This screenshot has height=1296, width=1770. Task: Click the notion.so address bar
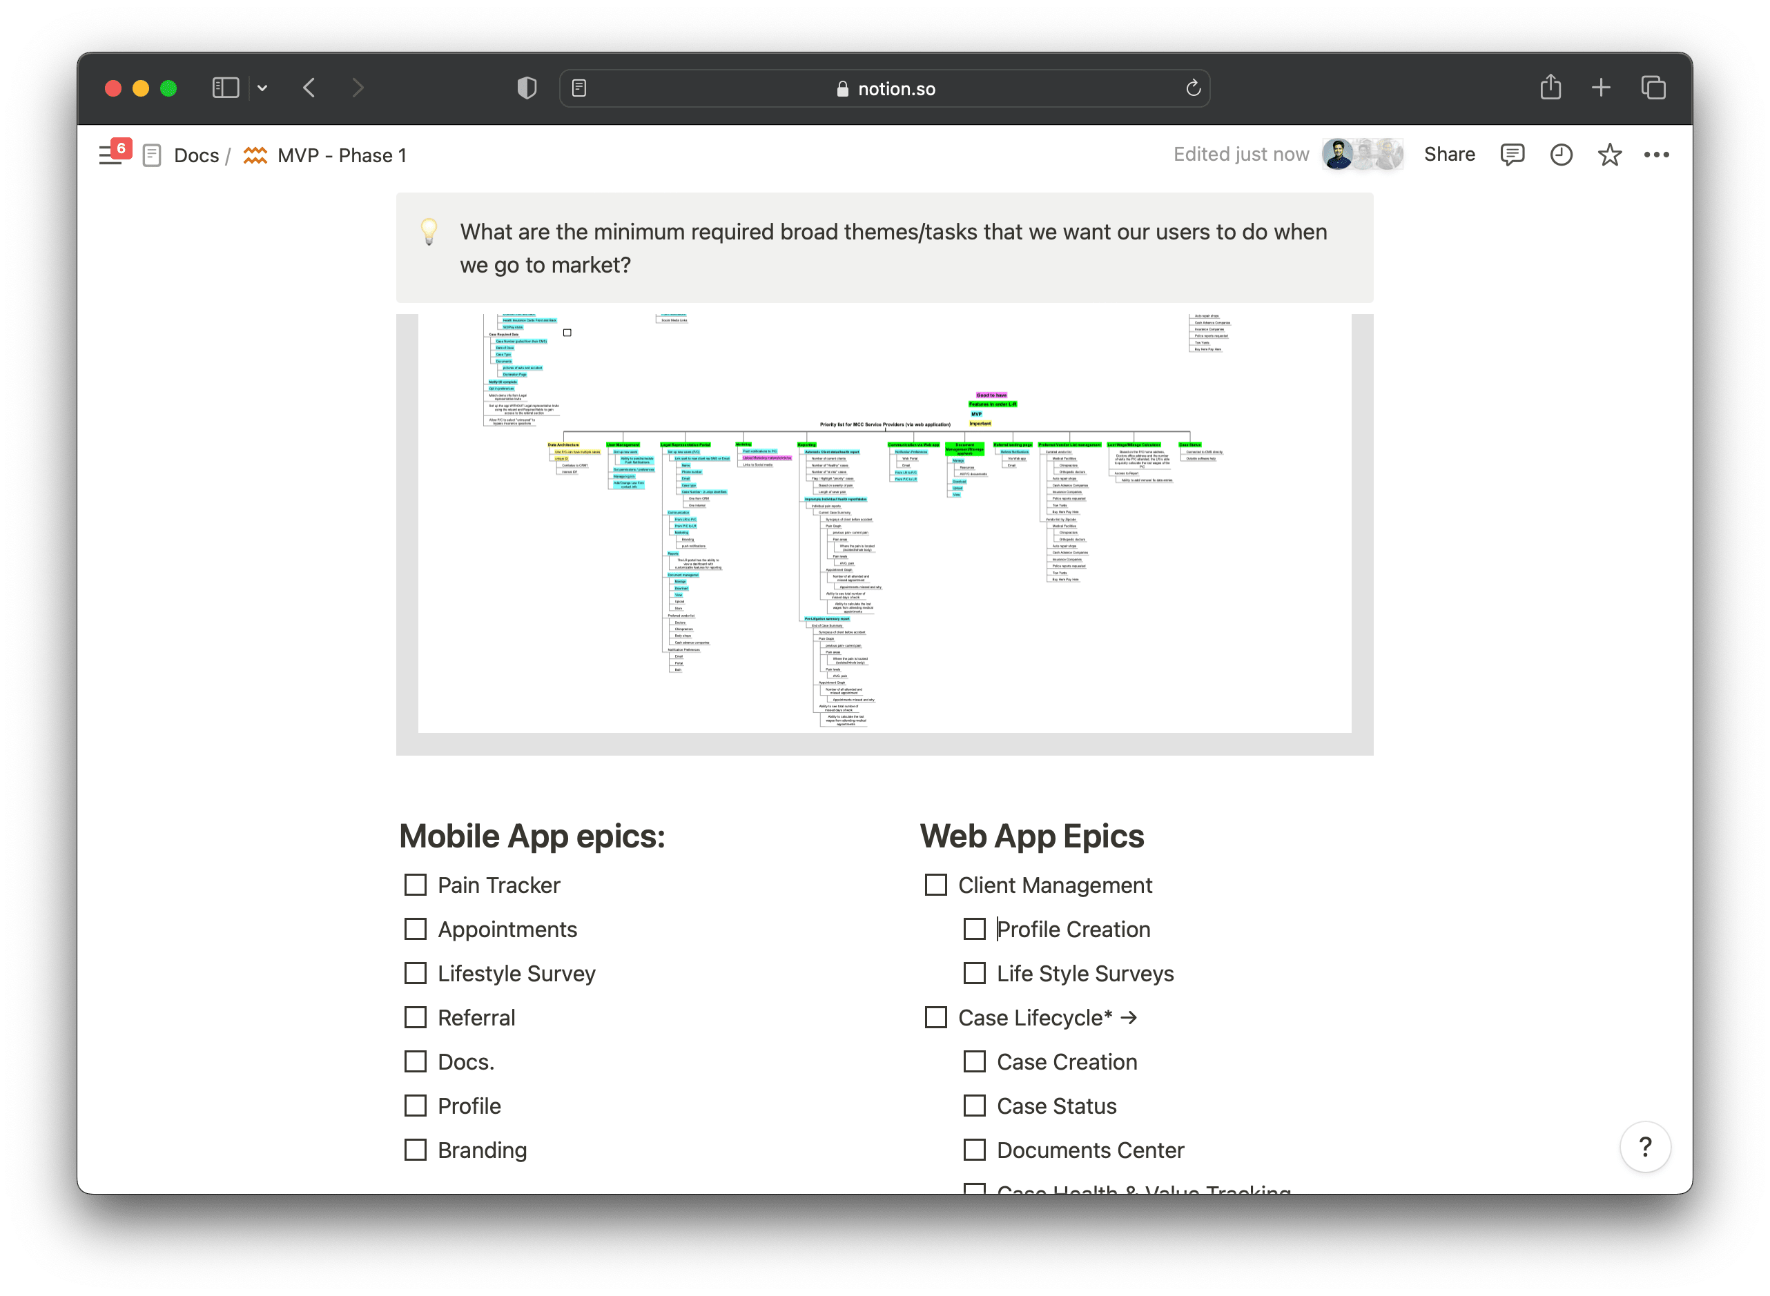884,88
